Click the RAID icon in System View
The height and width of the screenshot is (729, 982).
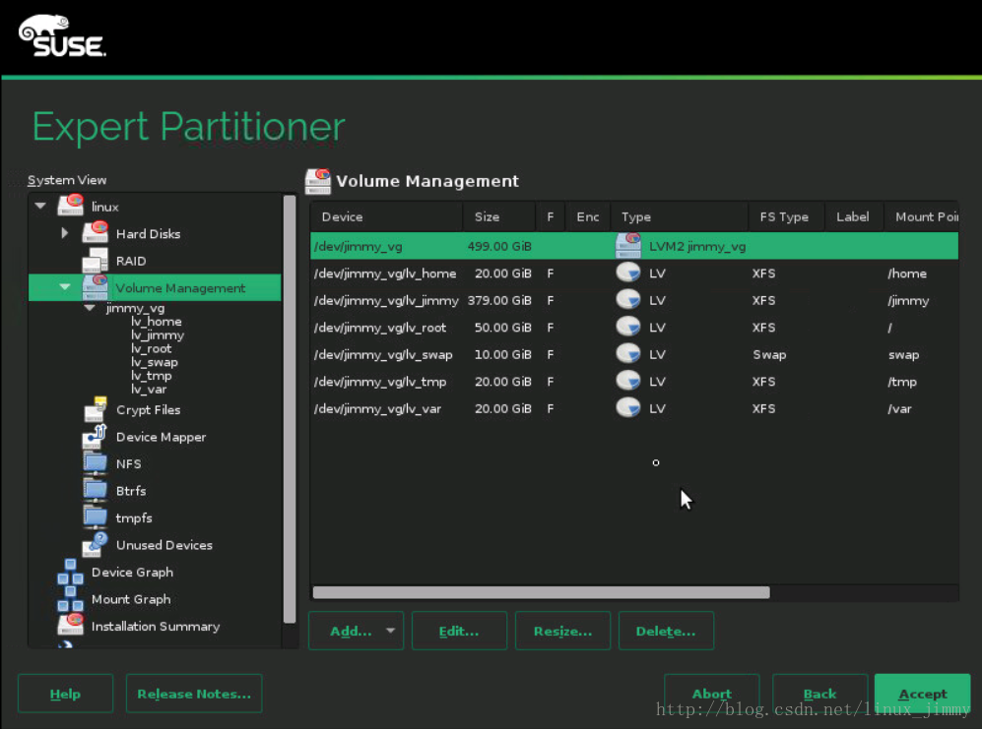[96, 260]
